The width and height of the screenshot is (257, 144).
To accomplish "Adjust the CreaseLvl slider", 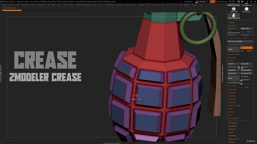I will click(x=246, y=67).
